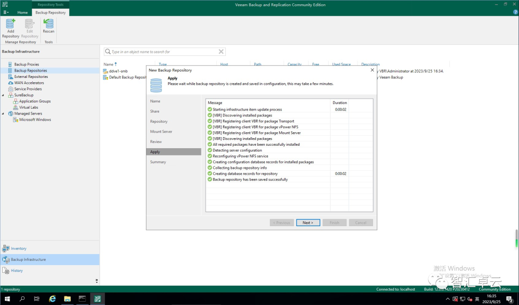
Task: Select the Backup Repository ribbon tab
Action: pos(50,12)
